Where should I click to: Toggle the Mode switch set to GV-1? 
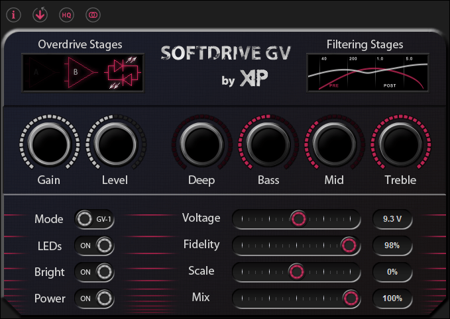[x=94, y=219]
